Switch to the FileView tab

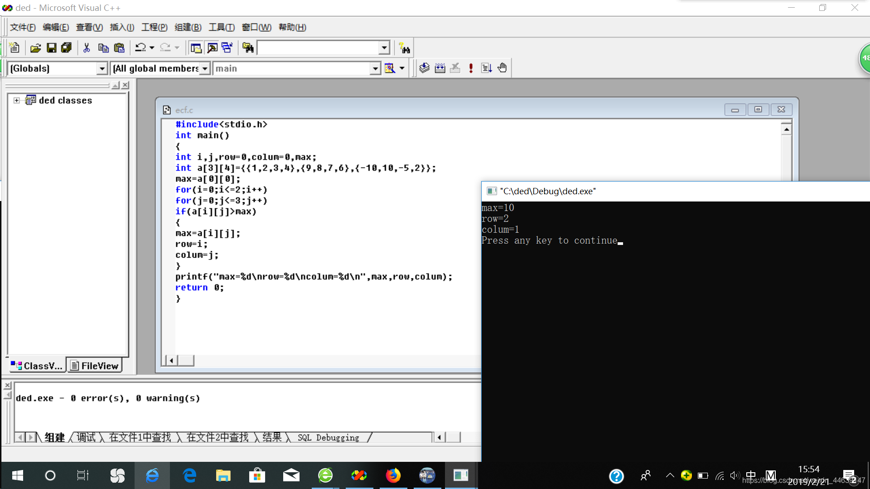click(x=95, y=365)
